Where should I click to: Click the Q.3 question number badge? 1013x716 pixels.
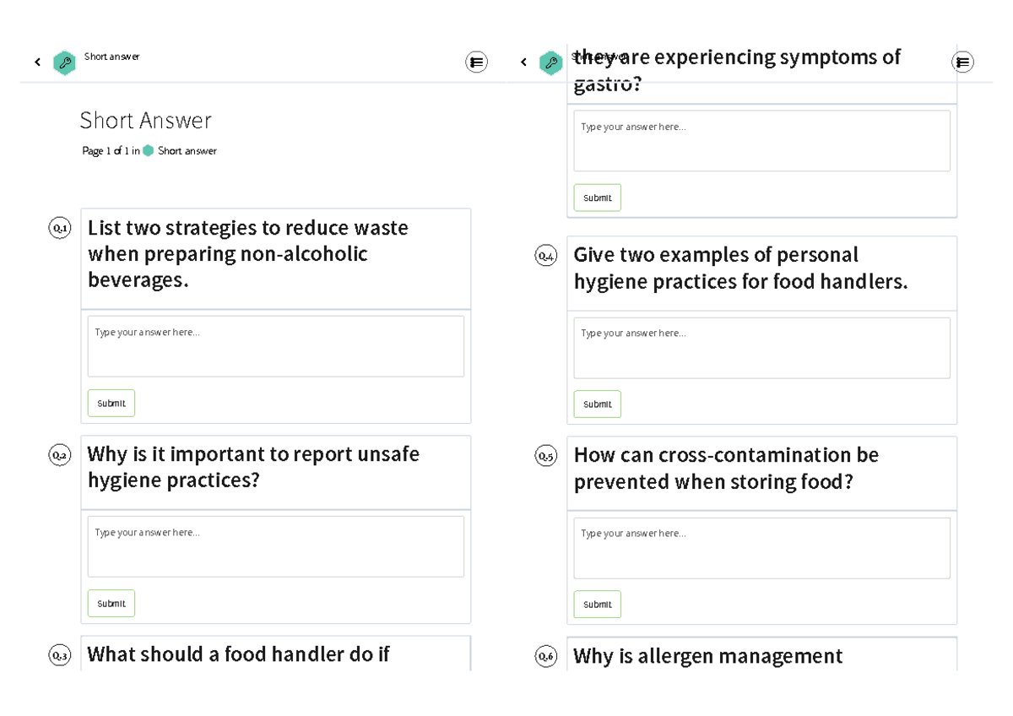tap(60, 655)
